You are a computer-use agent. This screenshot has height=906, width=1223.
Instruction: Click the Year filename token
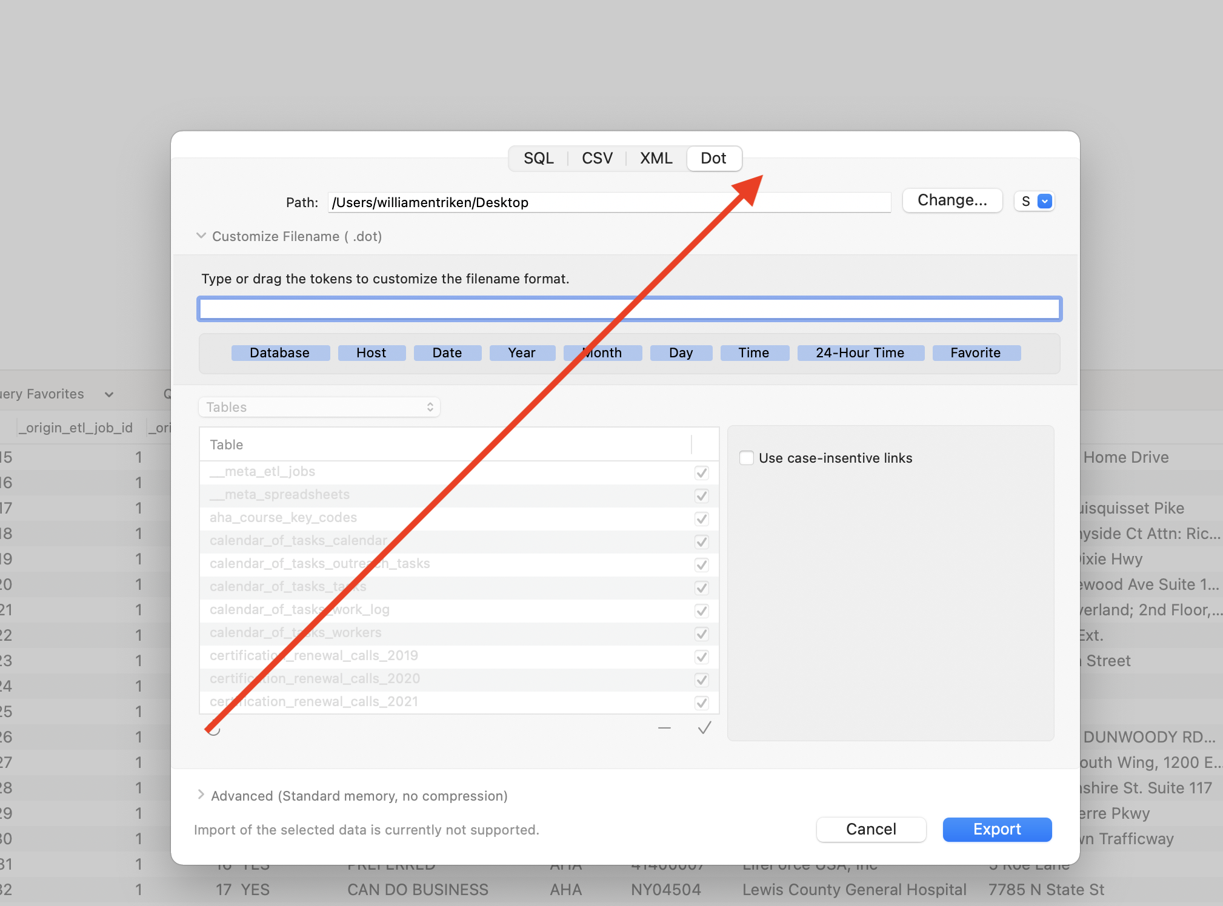tap(521, 352)
